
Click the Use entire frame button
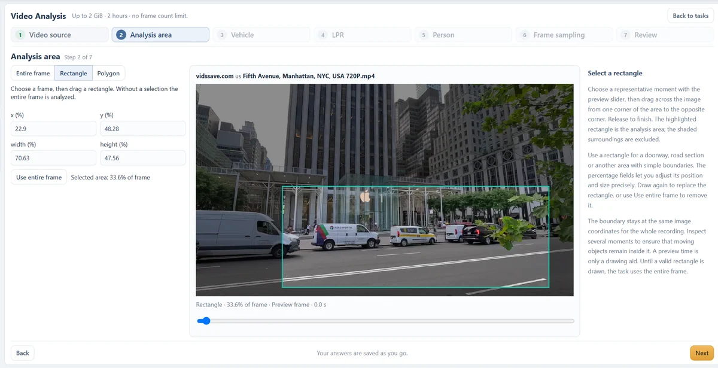tap(39, 177)
